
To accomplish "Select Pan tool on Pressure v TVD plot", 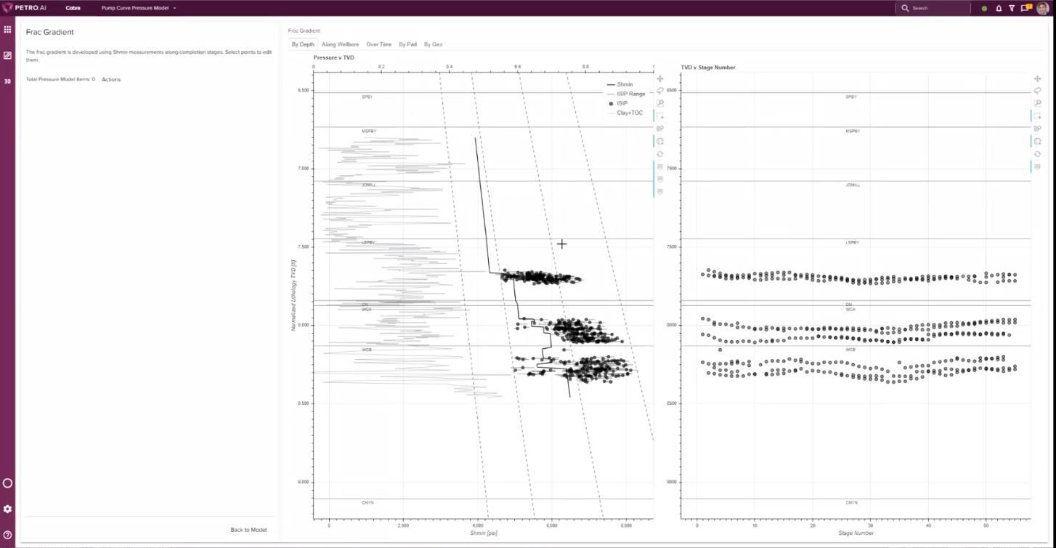I will click(x=660, y=78).
